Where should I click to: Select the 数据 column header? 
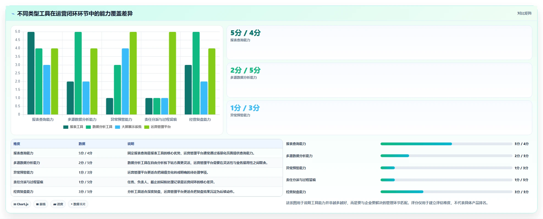[x=82, y=144]
